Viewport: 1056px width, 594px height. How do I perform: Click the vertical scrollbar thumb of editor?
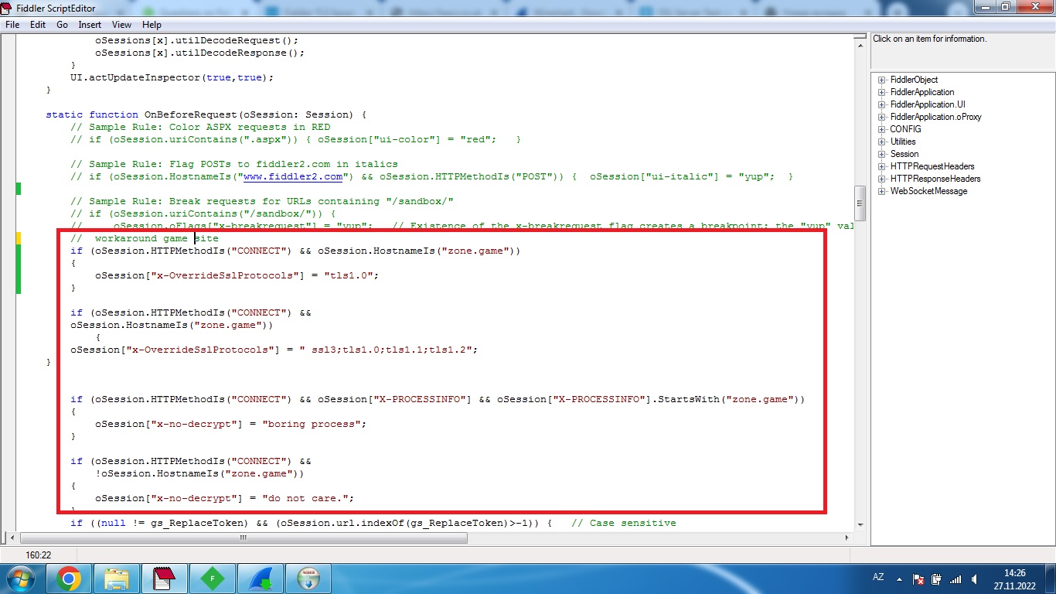coord(859,203)
